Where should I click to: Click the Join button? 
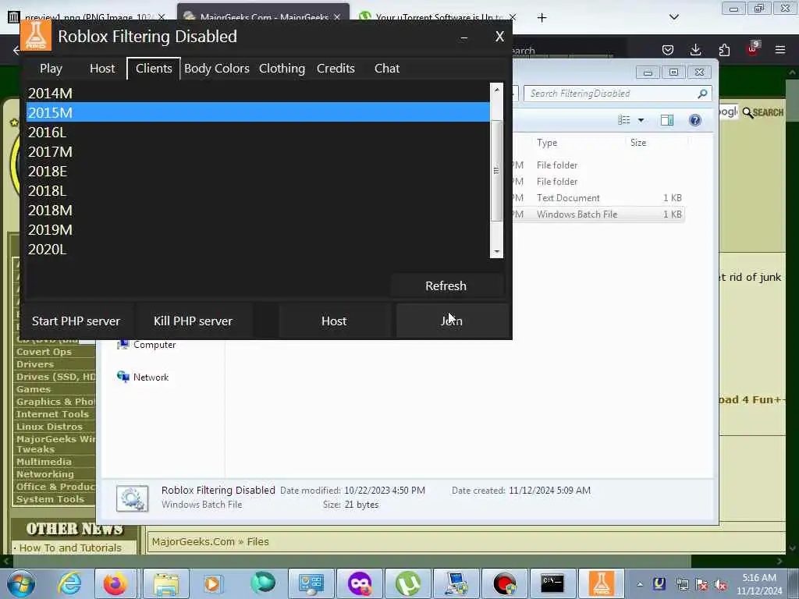click(452, 321)
